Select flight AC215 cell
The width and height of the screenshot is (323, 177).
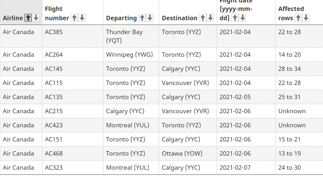coord(73,111)
